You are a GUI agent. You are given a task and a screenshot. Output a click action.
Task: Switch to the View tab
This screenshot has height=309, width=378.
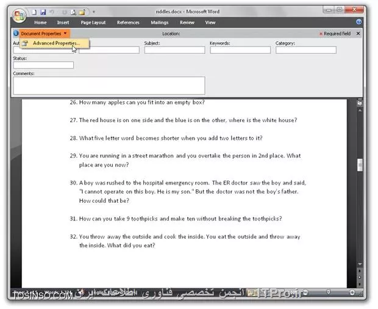click(210, 23)
